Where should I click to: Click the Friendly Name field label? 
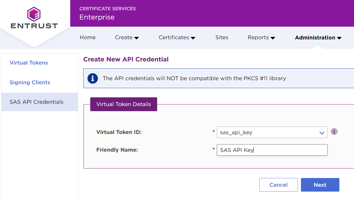[117, 150]
